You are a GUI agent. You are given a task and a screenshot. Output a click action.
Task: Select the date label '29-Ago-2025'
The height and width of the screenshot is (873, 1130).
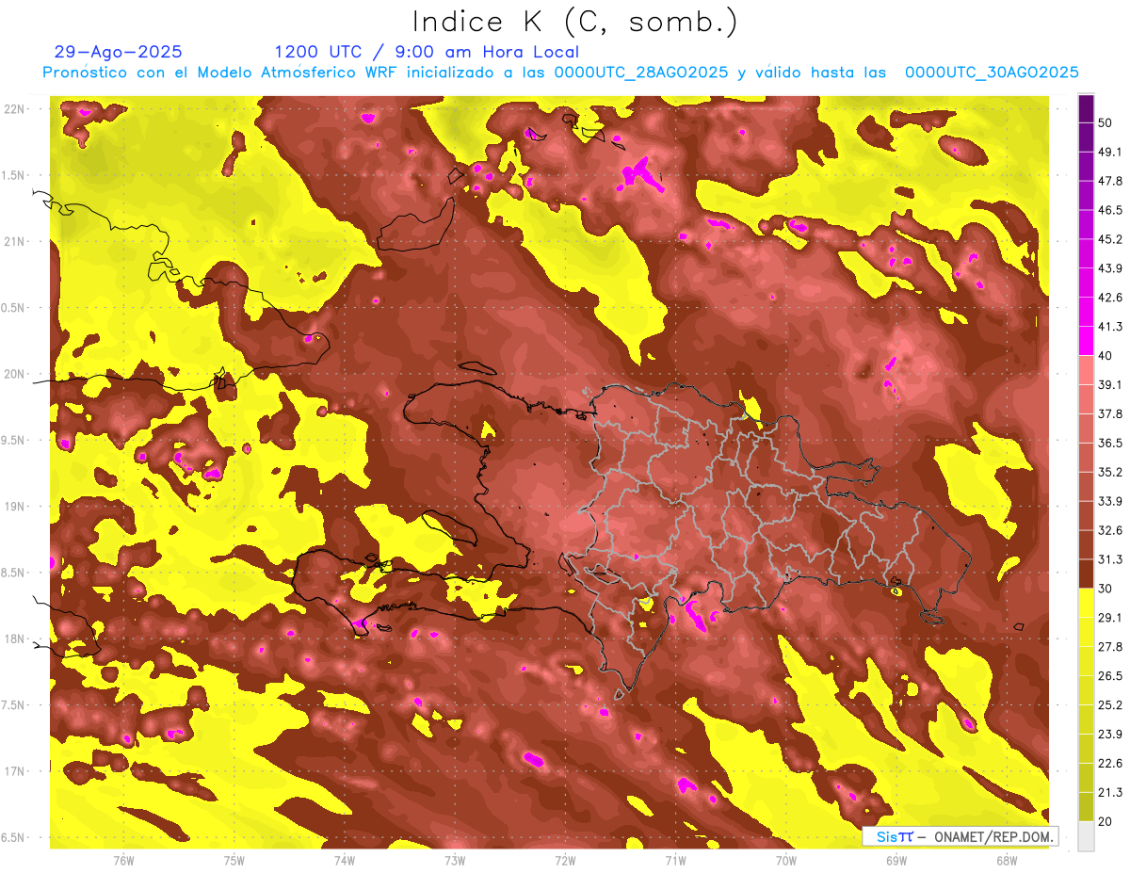119,52
